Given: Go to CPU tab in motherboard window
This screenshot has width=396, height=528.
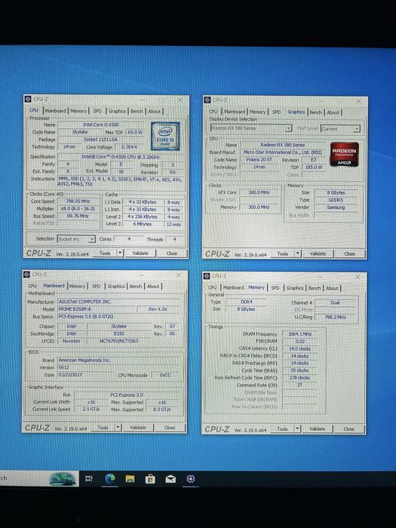Looking at the screenshot, I should 32,286.
